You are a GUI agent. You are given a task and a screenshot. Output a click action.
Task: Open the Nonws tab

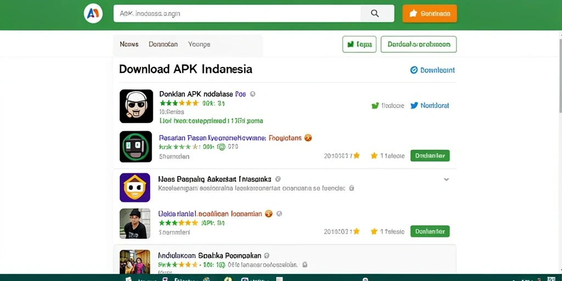(x=129, y=44)
